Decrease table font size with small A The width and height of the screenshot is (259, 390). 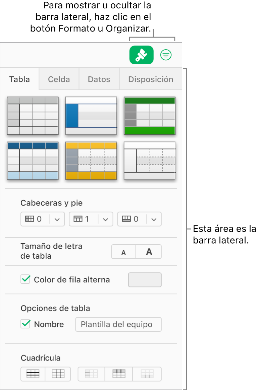coord(123,252)
